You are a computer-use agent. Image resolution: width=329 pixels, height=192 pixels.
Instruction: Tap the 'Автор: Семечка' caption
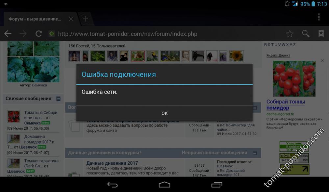click(33, 85)
